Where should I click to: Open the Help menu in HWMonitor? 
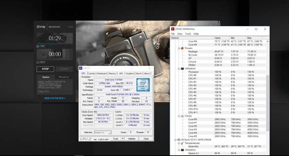point(196,34)
